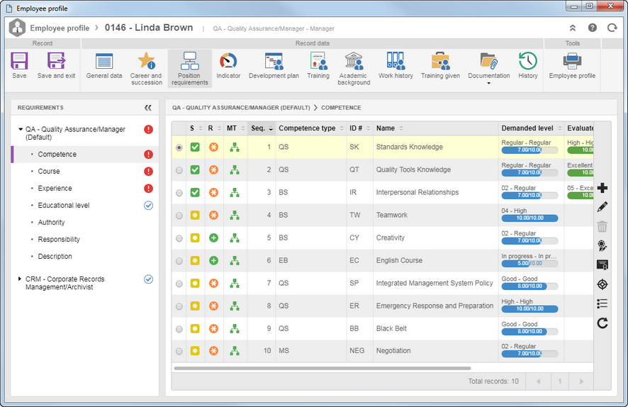Click the help question mark icon

(x=593, y=28)
